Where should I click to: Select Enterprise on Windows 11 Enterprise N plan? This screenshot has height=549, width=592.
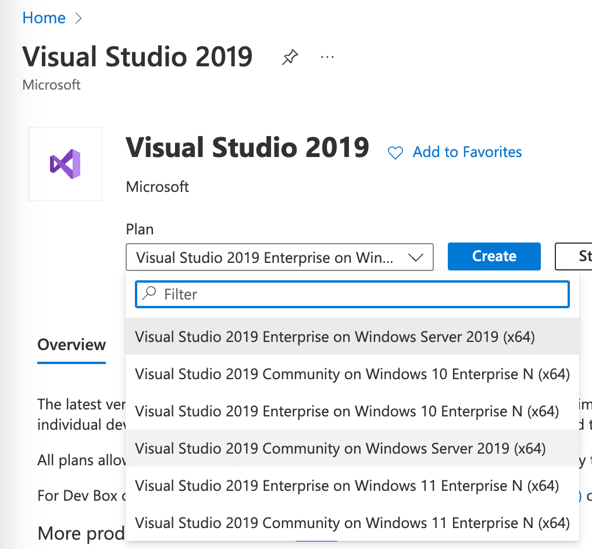(352, 485)
